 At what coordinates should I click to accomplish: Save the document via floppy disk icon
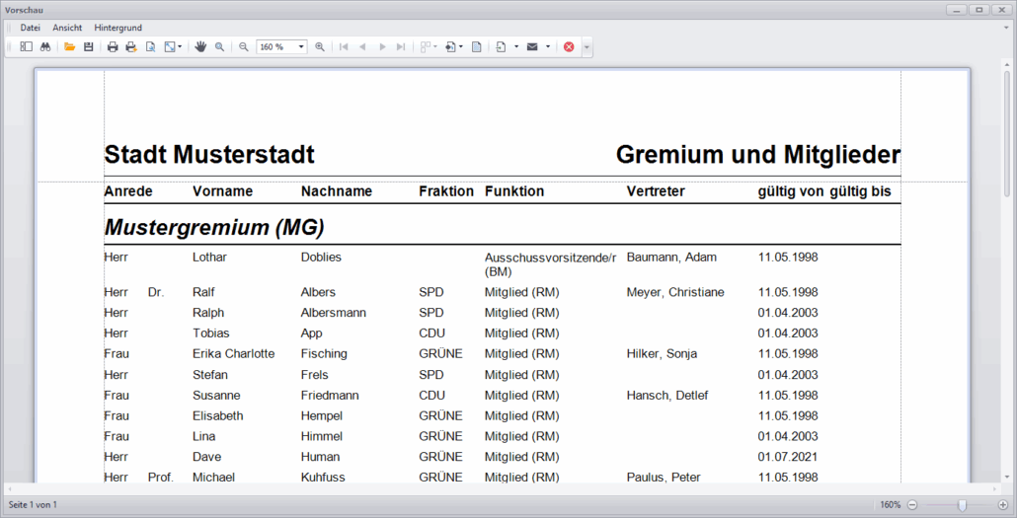point(88,46)
